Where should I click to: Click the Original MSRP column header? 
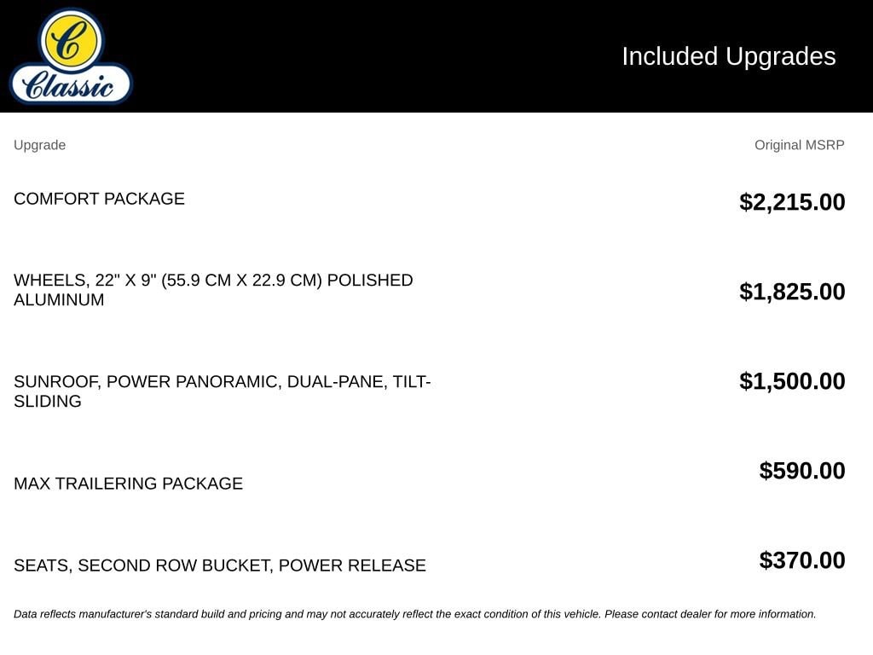799,145
